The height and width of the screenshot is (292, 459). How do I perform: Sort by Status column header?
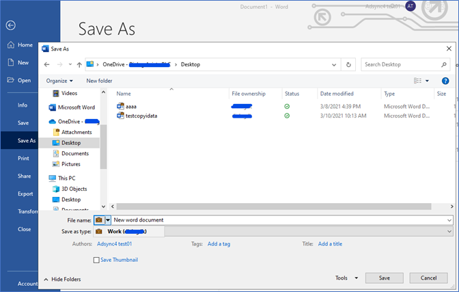pyautogui.click(x=292, y=94)
